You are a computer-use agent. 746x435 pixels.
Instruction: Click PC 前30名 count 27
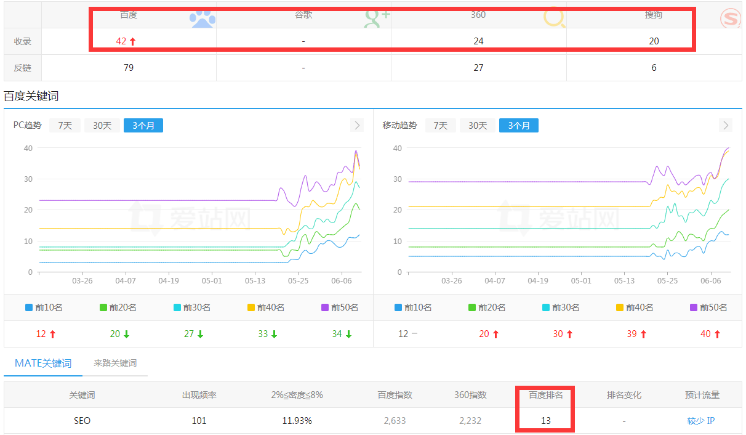189,334
